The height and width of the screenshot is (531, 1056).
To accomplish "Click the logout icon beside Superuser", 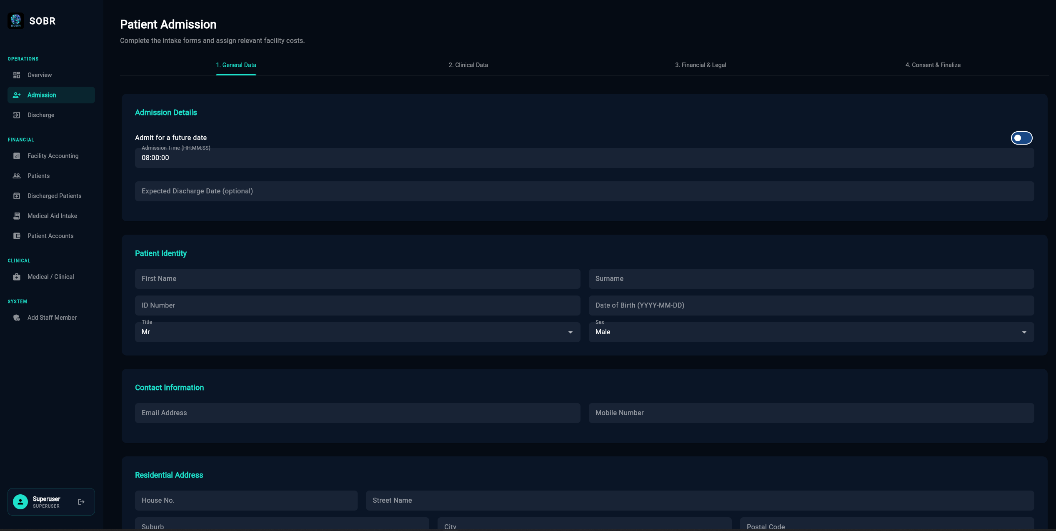I will coord(81,502).
